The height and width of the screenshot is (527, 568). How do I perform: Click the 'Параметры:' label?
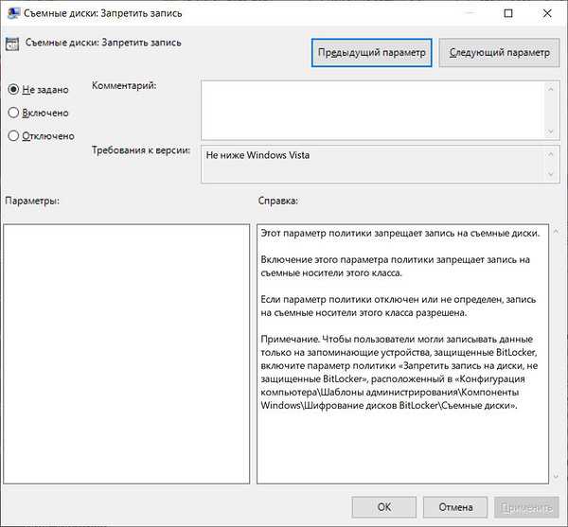tap(32, 201)
